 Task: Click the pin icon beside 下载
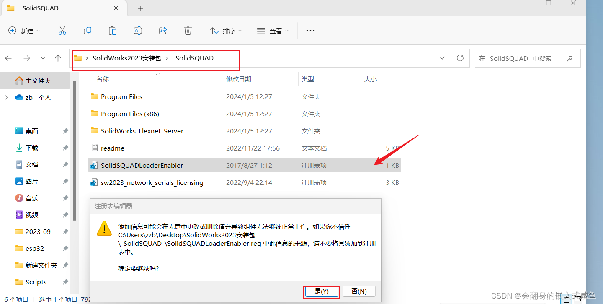(65, 148)
